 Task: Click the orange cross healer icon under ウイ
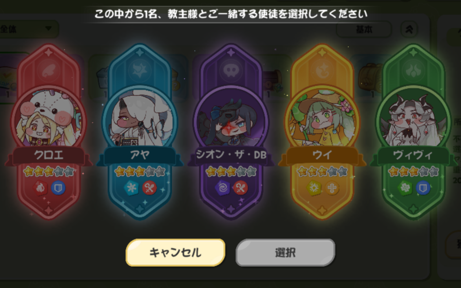click(x=332, y=188)
